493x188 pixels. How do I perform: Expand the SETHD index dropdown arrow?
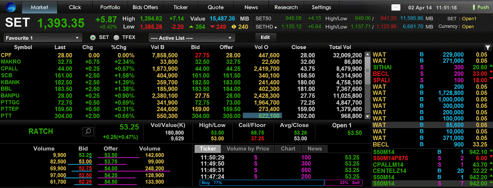276,27
